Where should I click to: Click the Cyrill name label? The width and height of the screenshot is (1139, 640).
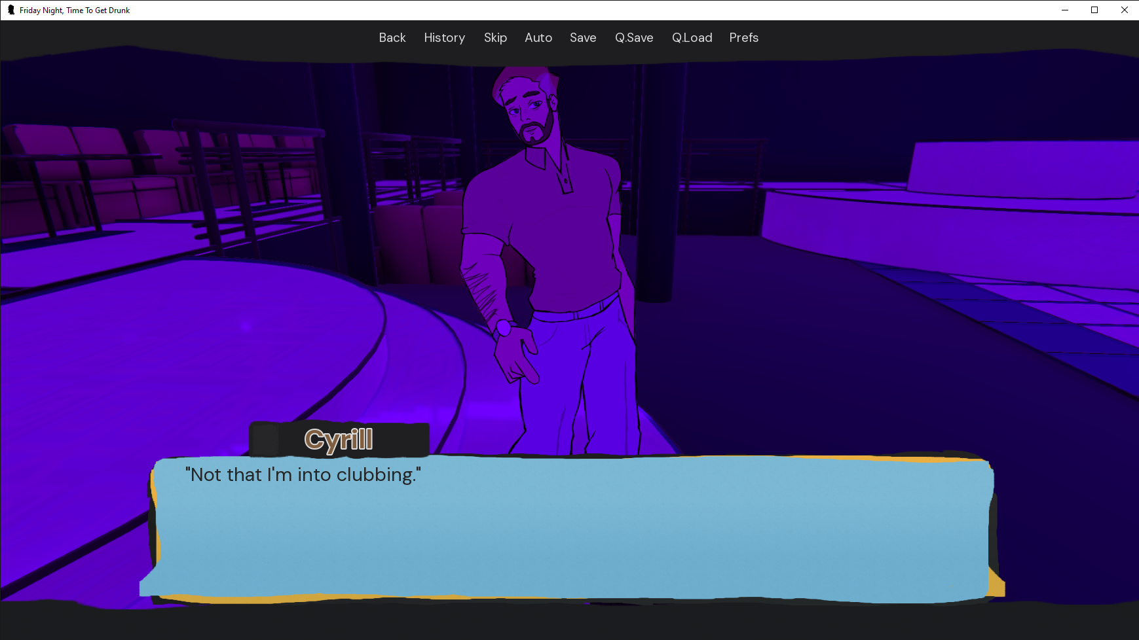[339, 439]
